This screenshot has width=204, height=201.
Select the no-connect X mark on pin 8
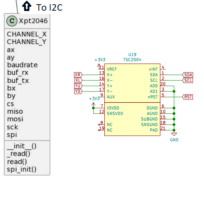[x=99, y=125]
